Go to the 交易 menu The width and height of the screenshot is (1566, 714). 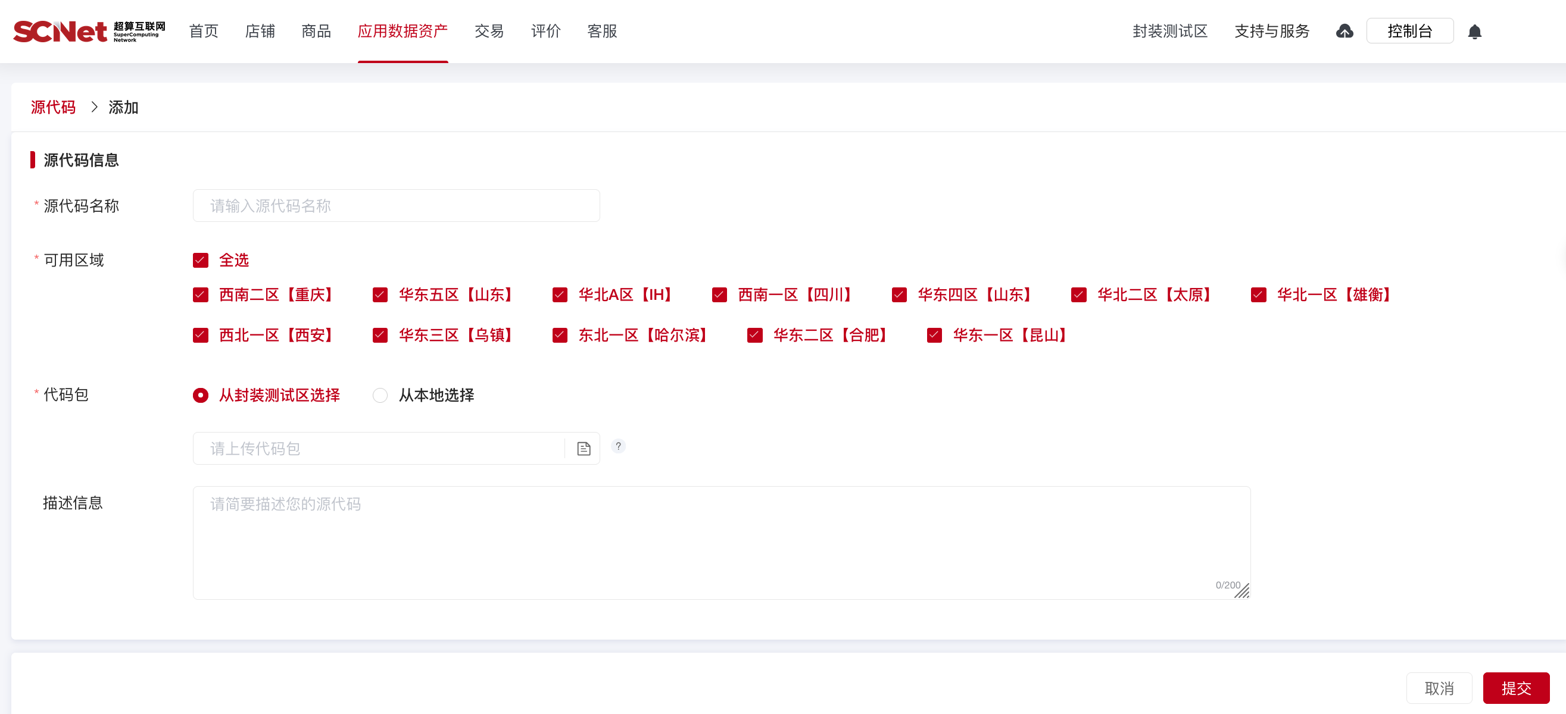tap(489, 31)
